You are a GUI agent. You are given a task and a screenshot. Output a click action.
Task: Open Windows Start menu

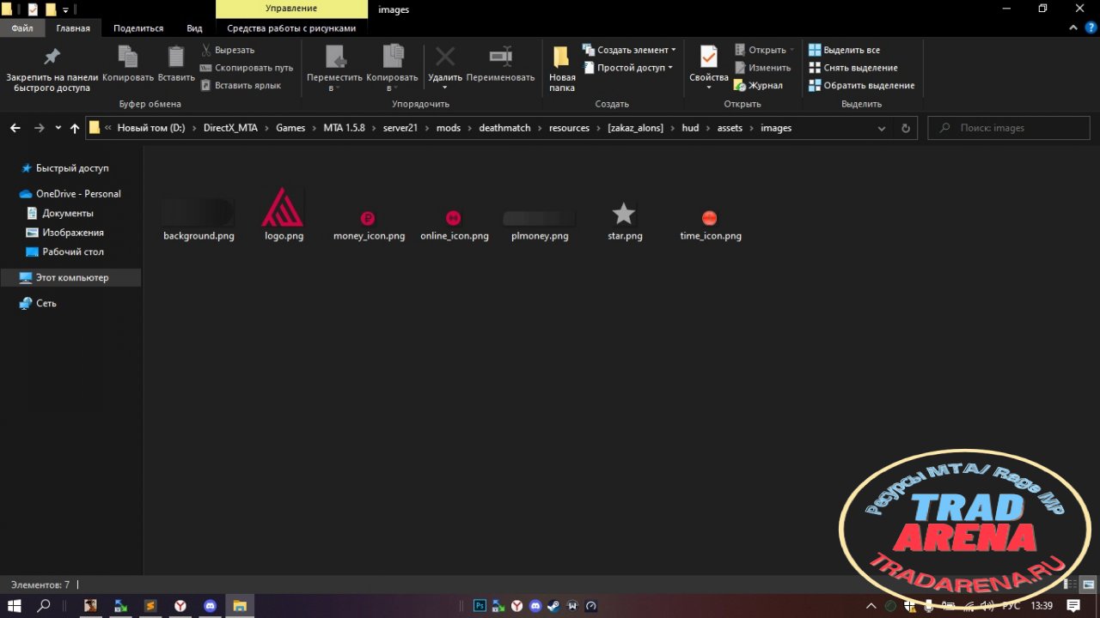(x=15, y=606)
